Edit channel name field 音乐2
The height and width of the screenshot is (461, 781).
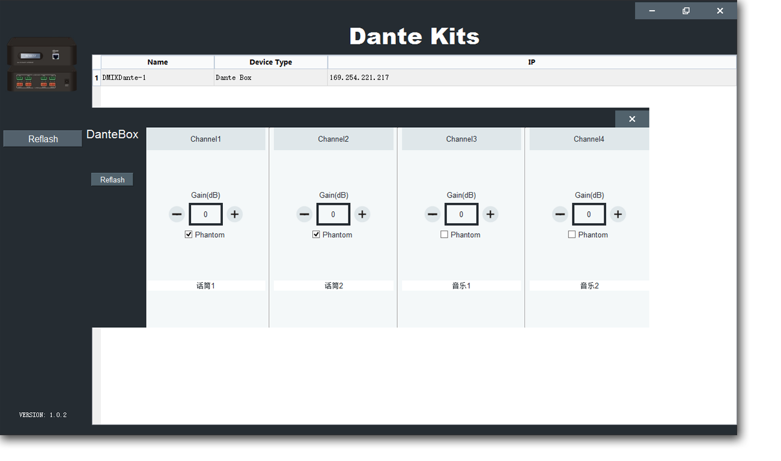(589, 286)
